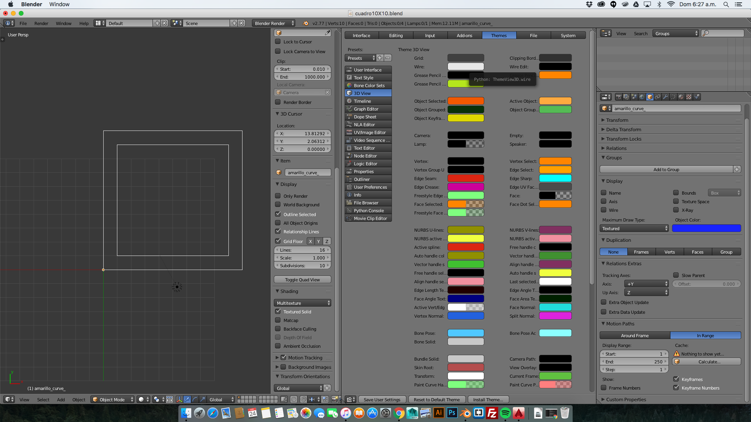Viewport: 751px width, 422px height.
Task: Open the Modifiers tab (wrench icon)
Action: (x=665, y=97)
